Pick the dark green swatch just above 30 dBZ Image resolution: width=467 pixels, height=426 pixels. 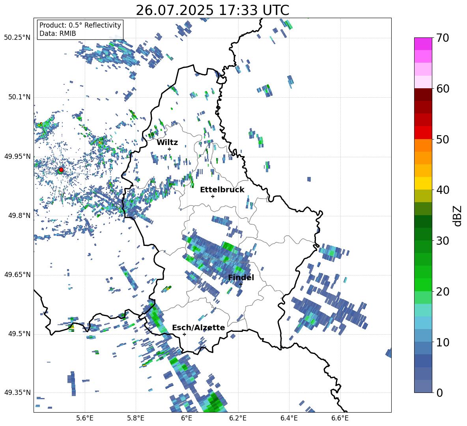click(x=423, y=234)
